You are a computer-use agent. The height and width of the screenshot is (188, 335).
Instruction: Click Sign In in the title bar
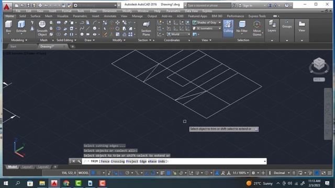(x=248, y=6)
